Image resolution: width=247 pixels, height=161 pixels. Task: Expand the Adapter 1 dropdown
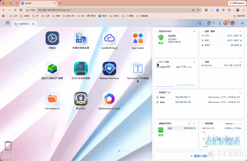click(231, 124)
